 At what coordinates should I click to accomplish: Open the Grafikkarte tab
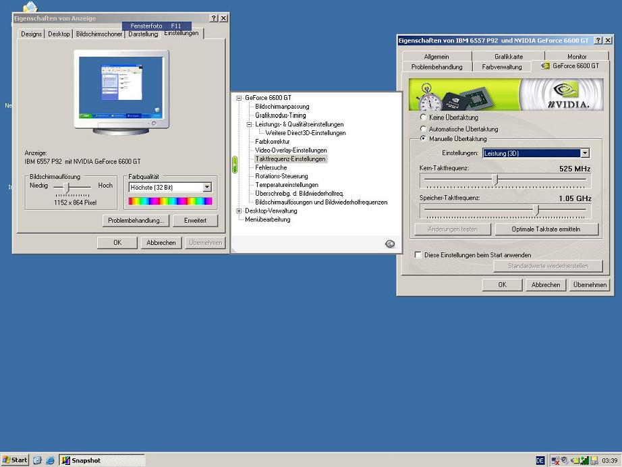click(x=509, y=56)
